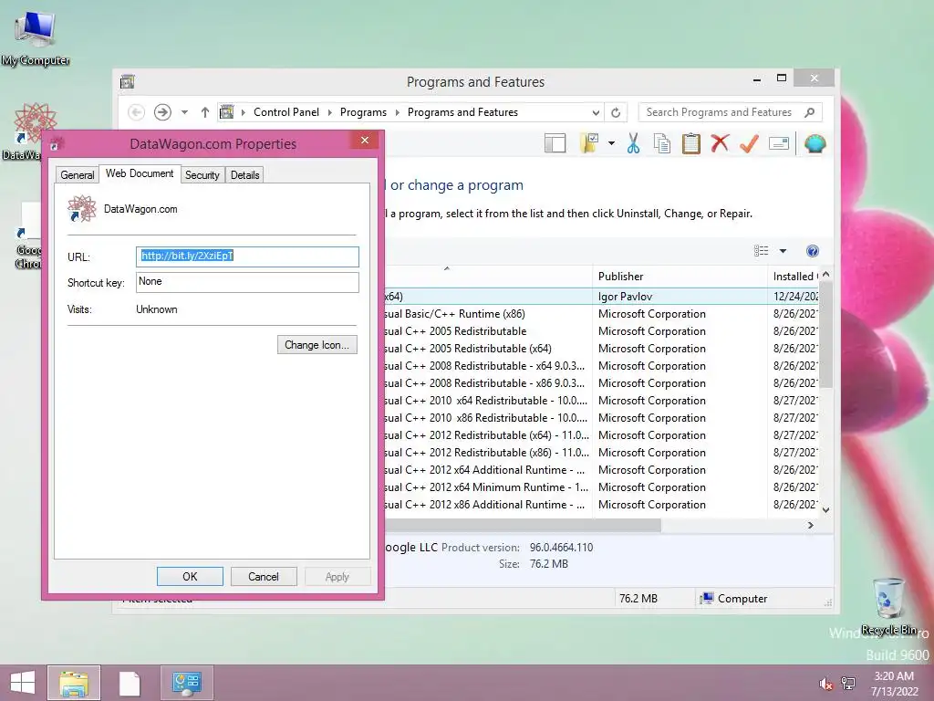This screenshot has width=934, height=701.
Task: Click the preview pane layout icon
Action: (x=555, y=143)
